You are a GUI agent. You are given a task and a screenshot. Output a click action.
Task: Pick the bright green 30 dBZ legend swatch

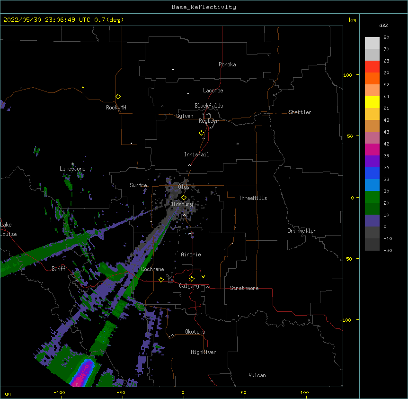[372, 197]
